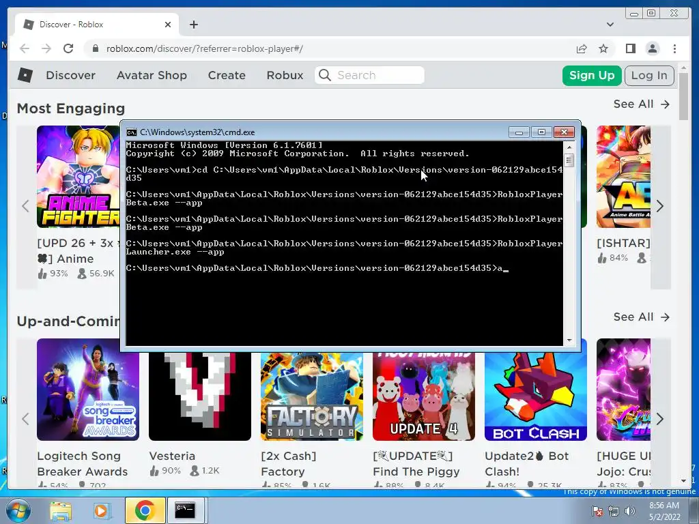The height and width of the screenshot is (524, 699).
Task: Open the taskbar clock showing 8:56 AM
Action: [x=664, y=511]
